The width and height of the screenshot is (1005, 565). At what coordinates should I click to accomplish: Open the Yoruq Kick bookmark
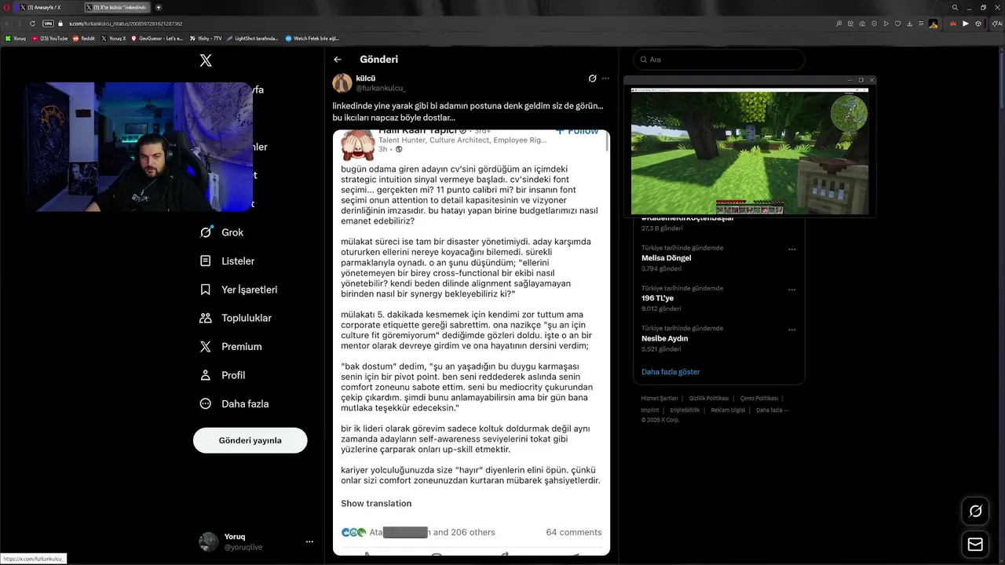16,38
